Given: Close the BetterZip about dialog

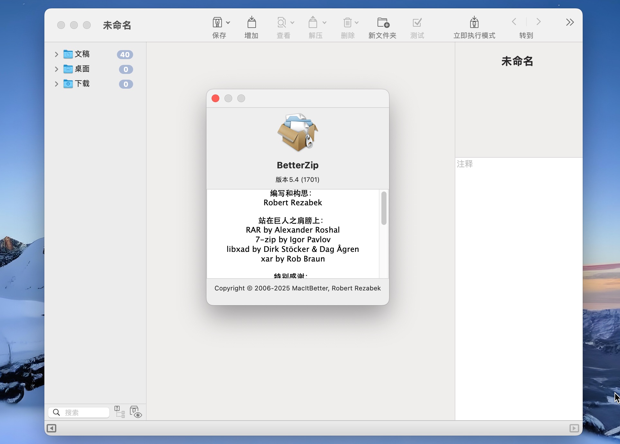Looking at the screenshot, I should (x=215, y=98).
